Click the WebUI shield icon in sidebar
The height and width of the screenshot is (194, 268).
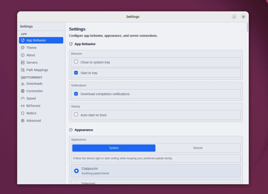click(23, 113)
